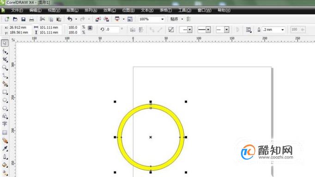The width and height of the screenshot is (315, 177).
Task: Select the Eyedropper tool
Action: click(x=5, y=148)
